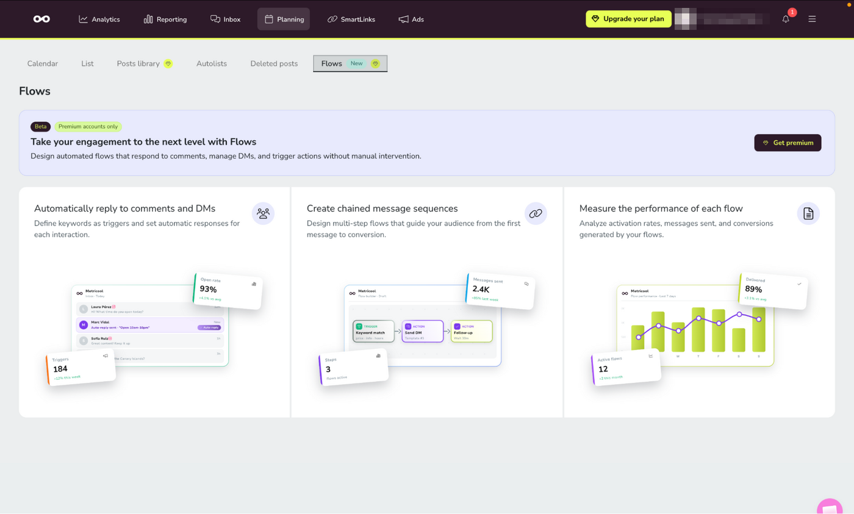The height and width of the screenshot is (514, 854).
Task: Click the Upgrade your plan button
Action: [x=628, y=19]
